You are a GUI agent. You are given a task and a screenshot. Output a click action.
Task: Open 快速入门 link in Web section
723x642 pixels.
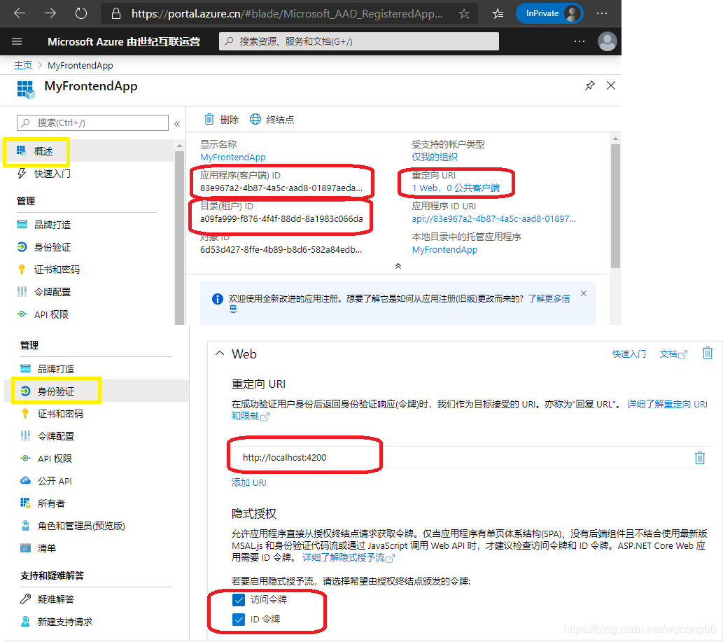[x=629, y=354]
